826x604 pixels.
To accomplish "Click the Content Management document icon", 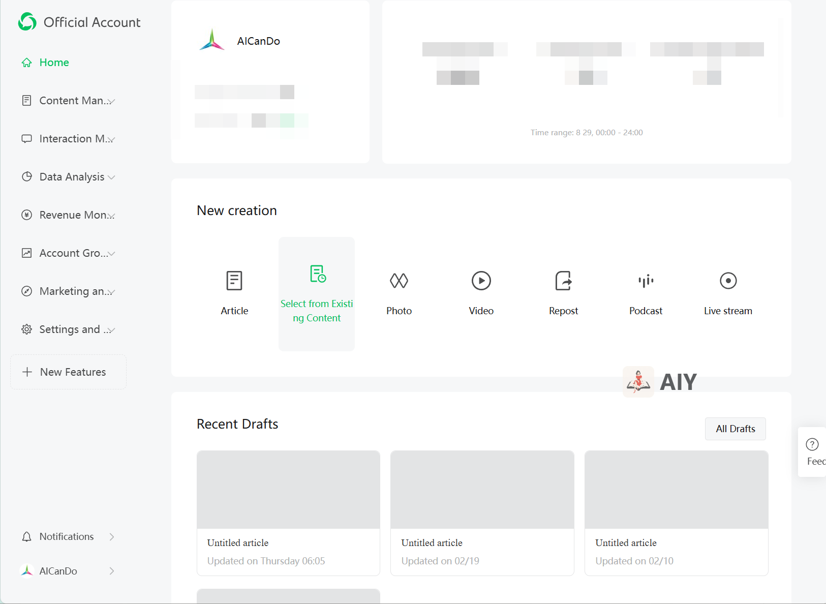I will point(27,101).
